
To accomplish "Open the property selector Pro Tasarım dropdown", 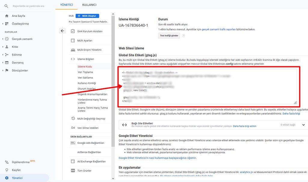I will pyautogui.click(x=89, y=22).
